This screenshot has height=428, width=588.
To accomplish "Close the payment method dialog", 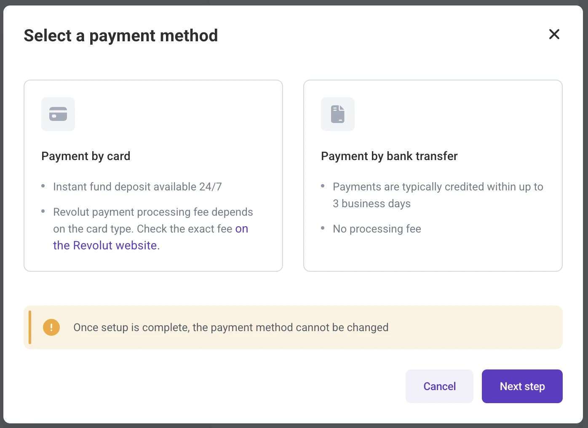I will pyautogui.click(x=554, y=34).
